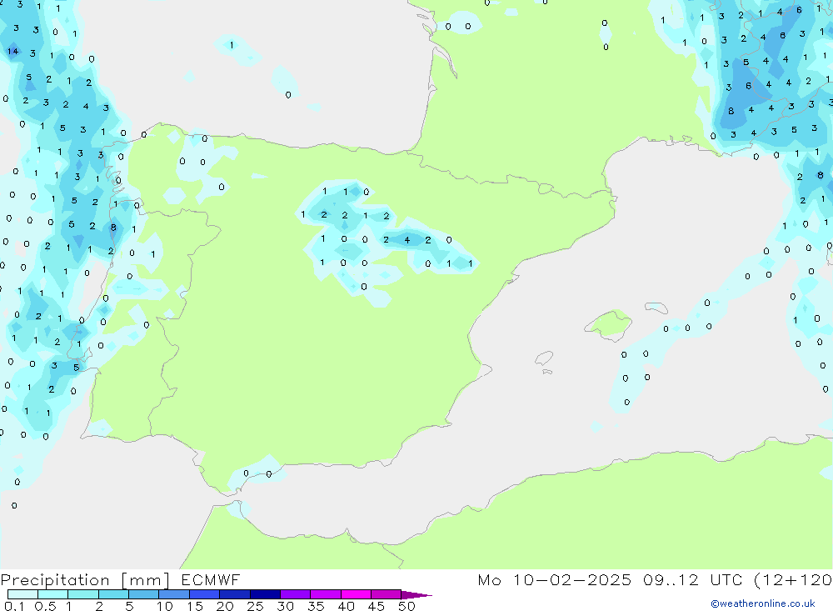Pick the 40–45 mm magenta legend swatch
The image size is (833, 611).
[x=356, y=594]
